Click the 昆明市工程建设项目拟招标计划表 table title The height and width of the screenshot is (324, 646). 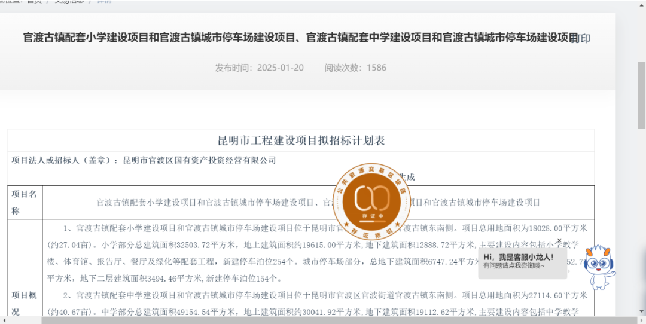[301, 141]
